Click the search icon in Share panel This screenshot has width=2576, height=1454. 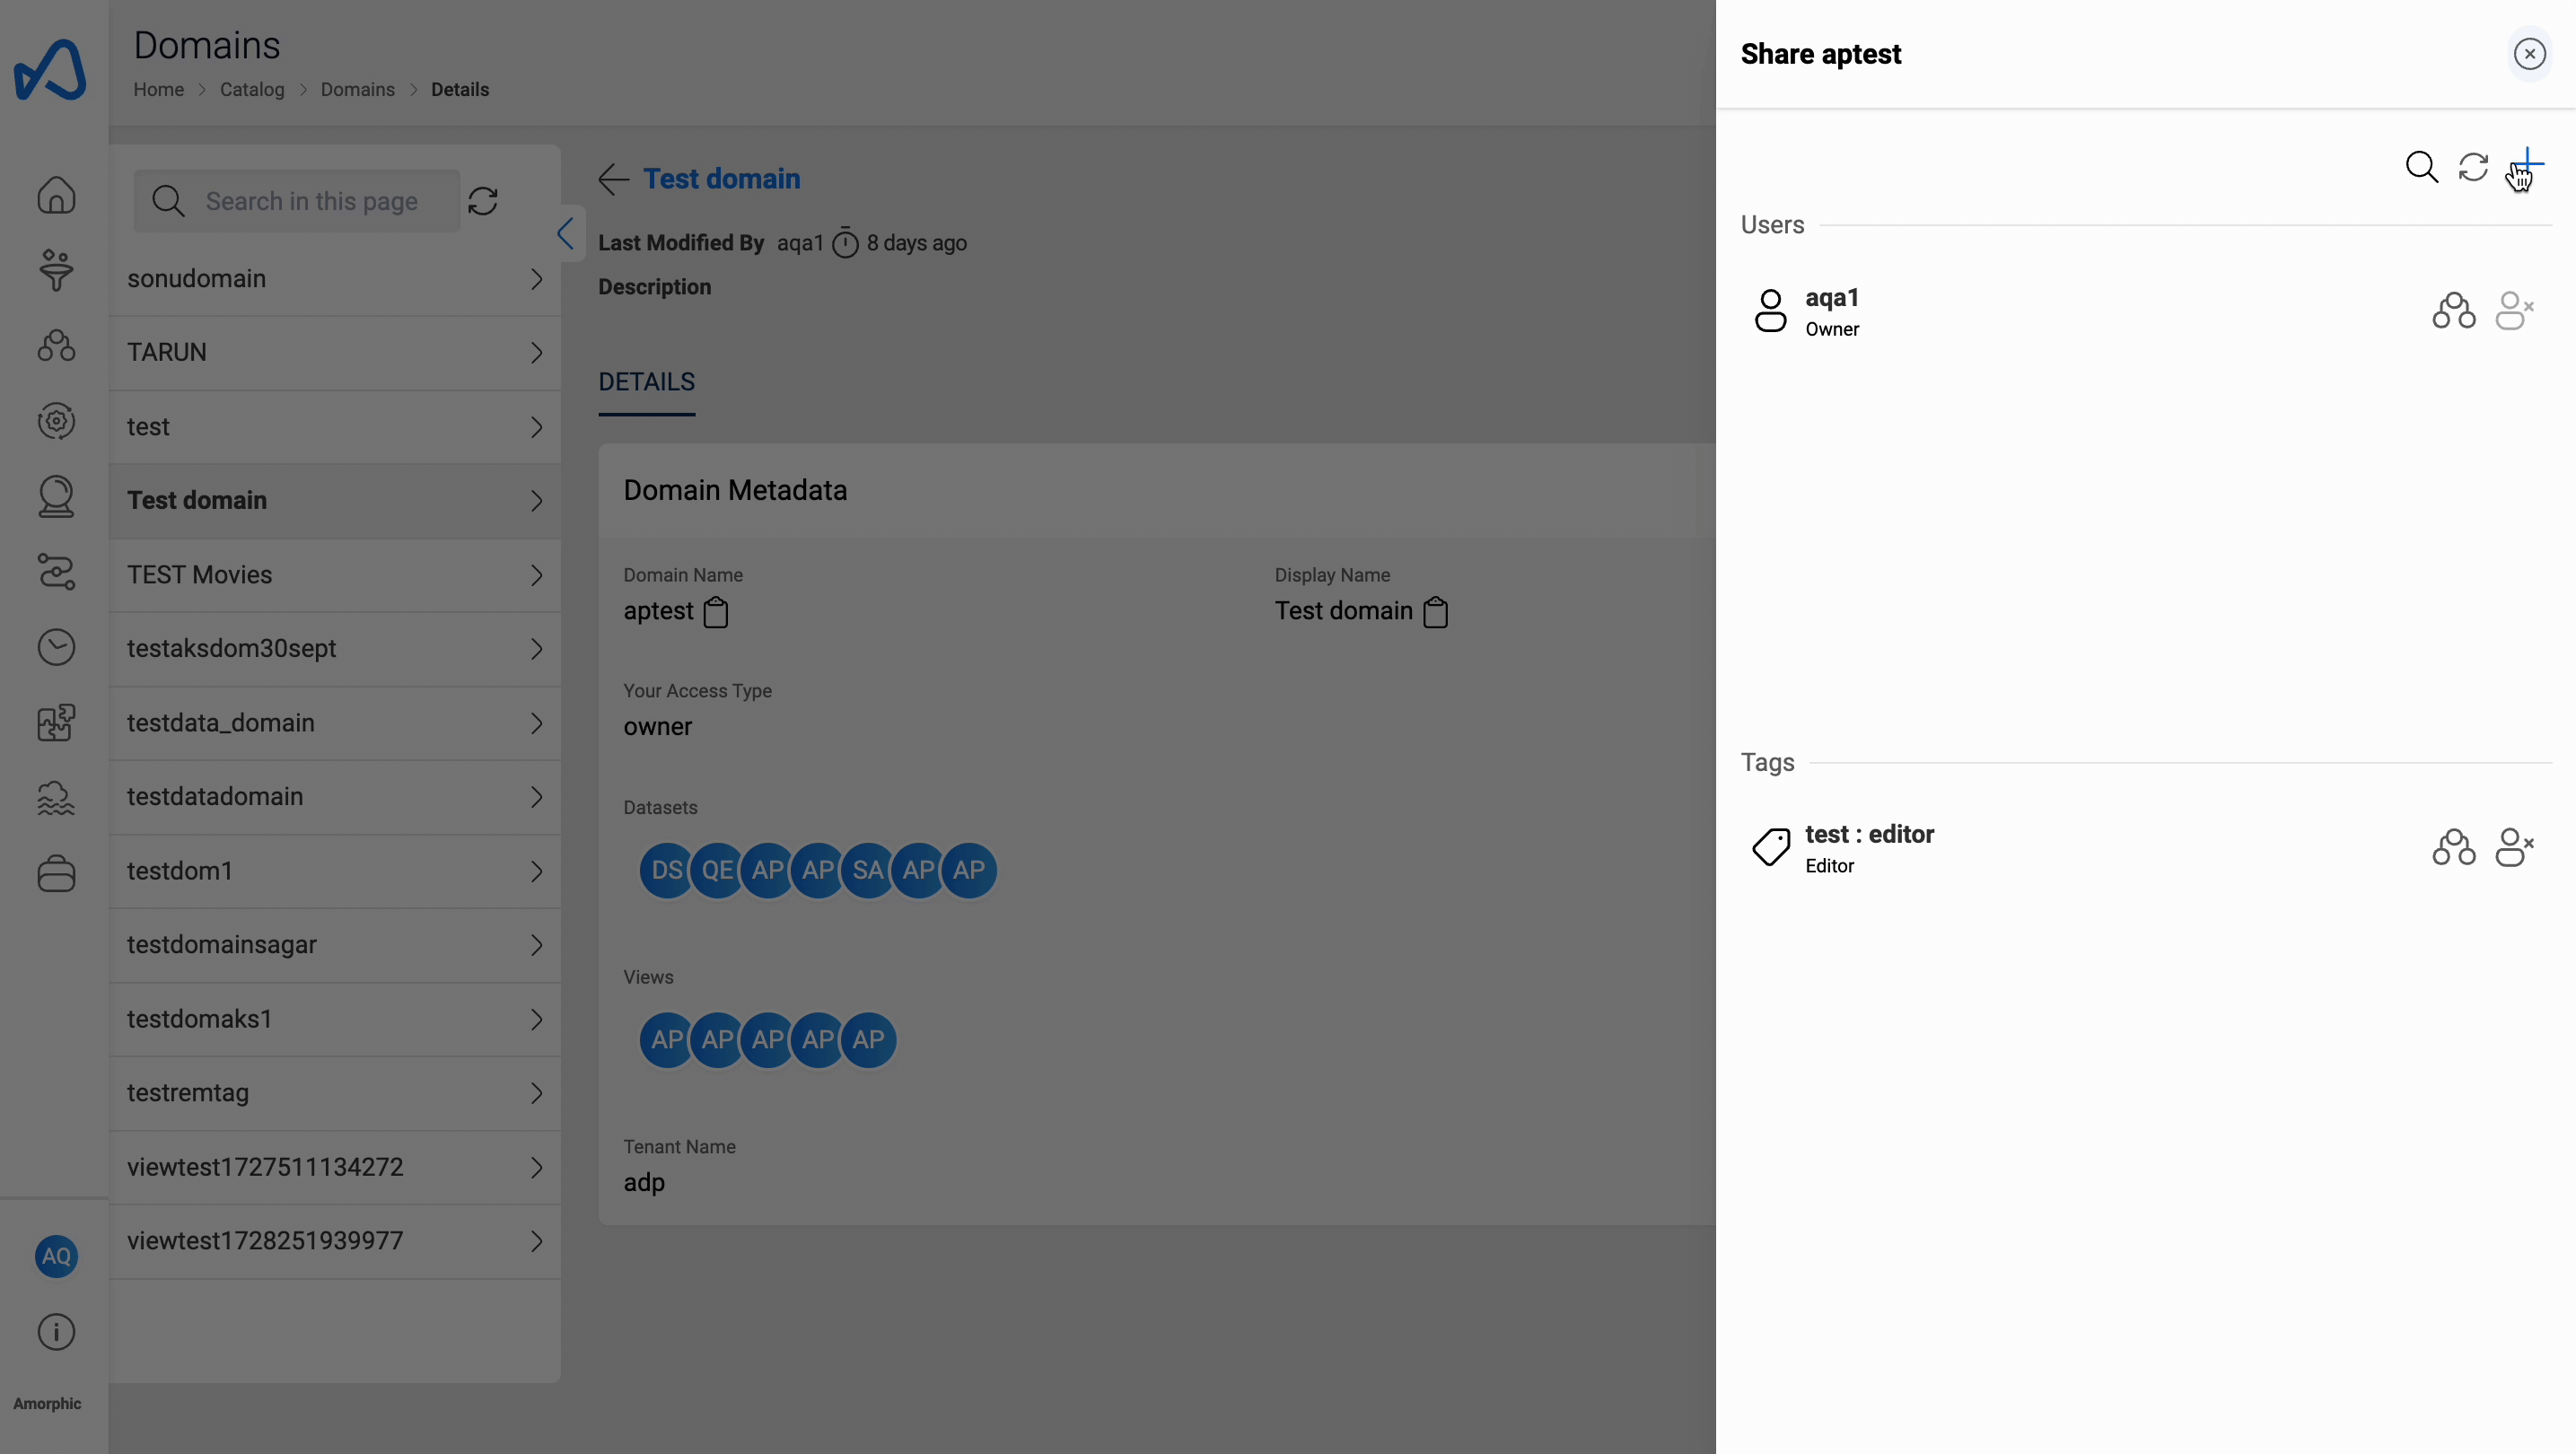point(2421,166)
